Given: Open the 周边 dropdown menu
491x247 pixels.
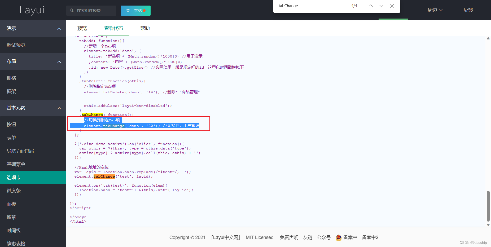Looking at the screenshot, I should (x=435, y=10).
